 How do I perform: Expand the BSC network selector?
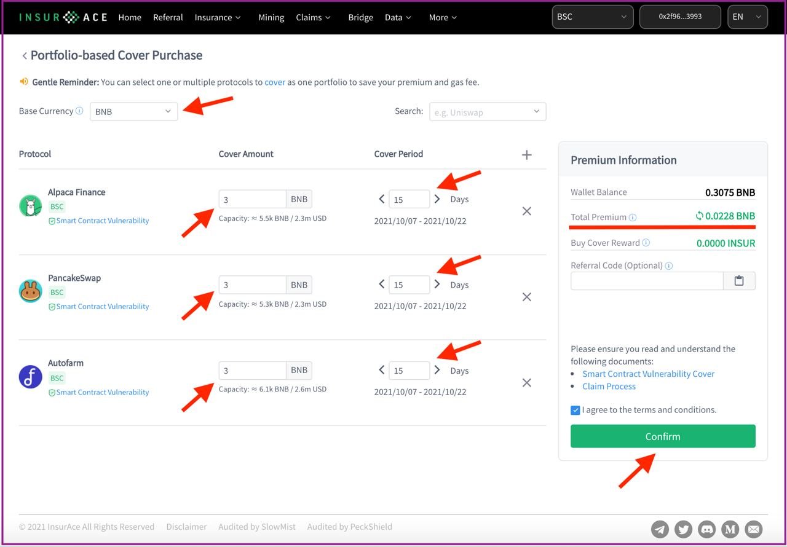point(593,17)
